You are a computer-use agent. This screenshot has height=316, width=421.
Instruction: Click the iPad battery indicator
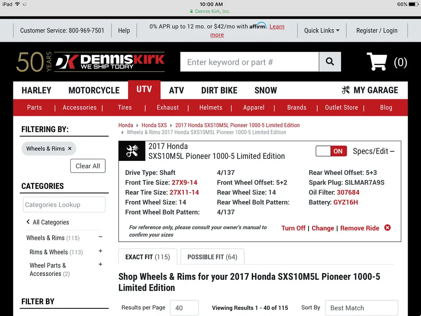pyautogui.click(x=413, y=4)
